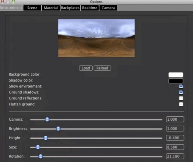This screenshot has width=193, height=162.
Task: Click the Size slider knob
Action: pos(38,147)
